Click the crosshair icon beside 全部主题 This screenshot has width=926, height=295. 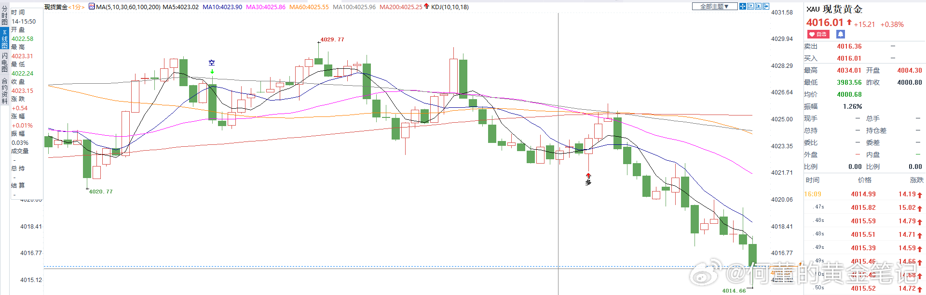(x=743, y=6)
